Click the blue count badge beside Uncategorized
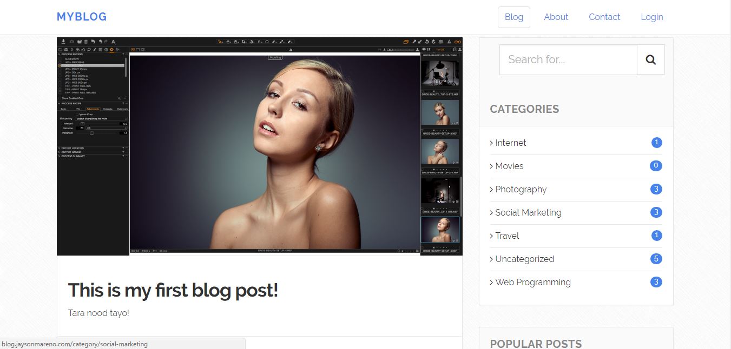This screenshot has height=349, width=731. point(656,259)
